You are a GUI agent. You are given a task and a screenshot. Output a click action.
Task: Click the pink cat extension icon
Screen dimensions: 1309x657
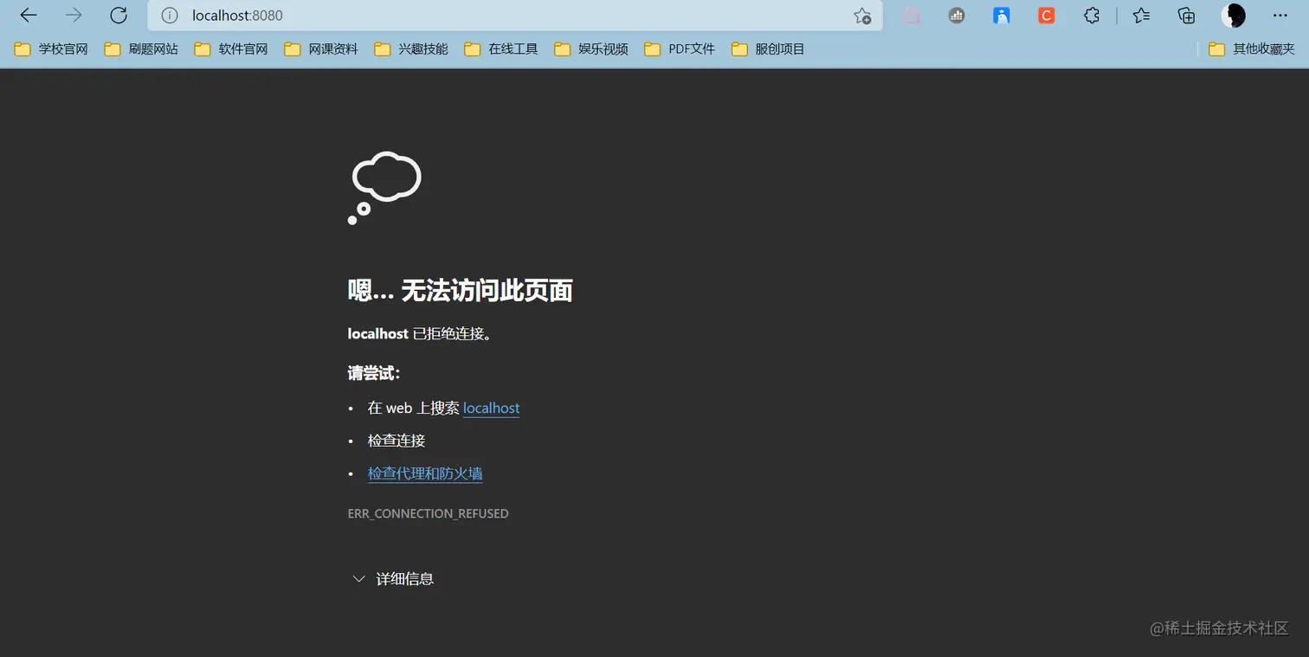tap(911, 15)
